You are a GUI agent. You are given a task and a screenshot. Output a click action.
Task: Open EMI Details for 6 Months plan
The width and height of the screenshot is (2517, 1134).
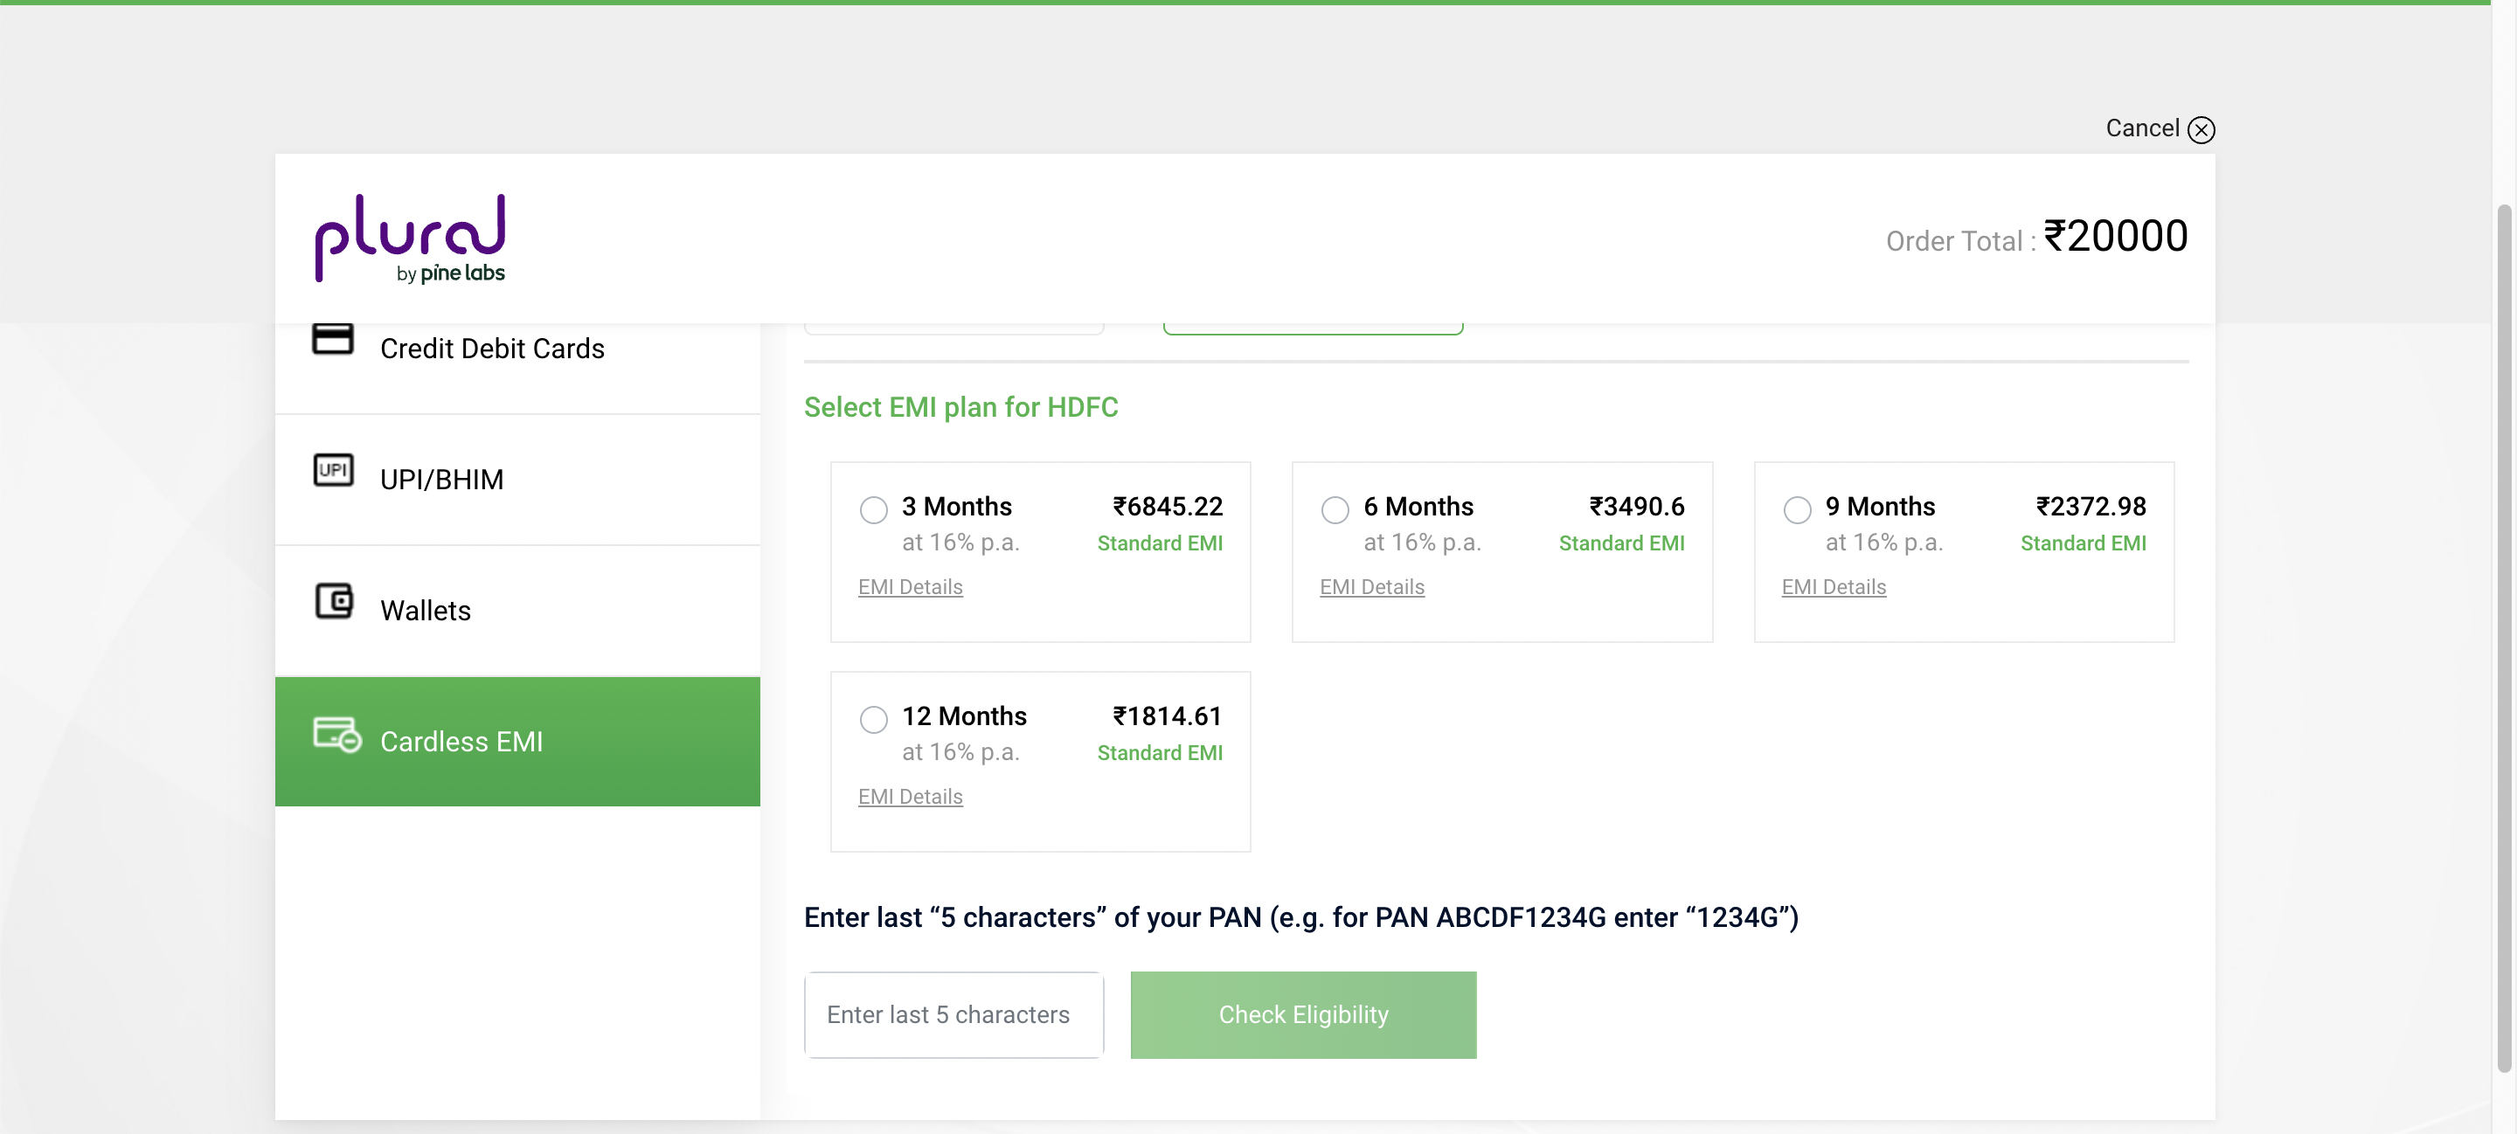click(x=1372, y=587)
